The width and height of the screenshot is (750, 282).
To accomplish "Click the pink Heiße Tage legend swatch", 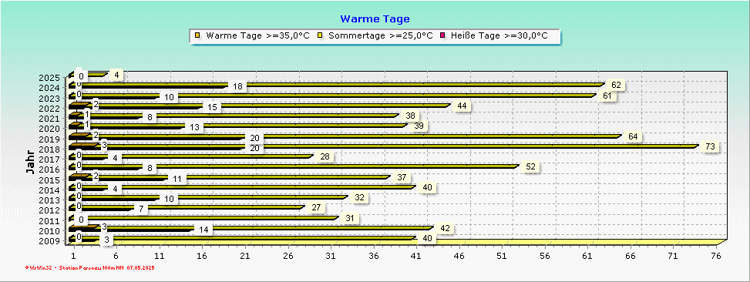I will point(442,36).
